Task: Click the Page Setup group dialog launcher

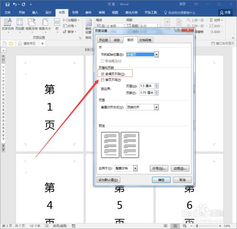Action: click(80, 38)
